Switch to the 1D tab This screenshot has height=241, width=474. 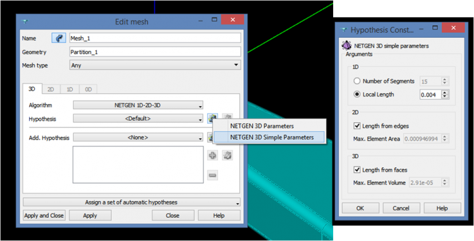70,90
